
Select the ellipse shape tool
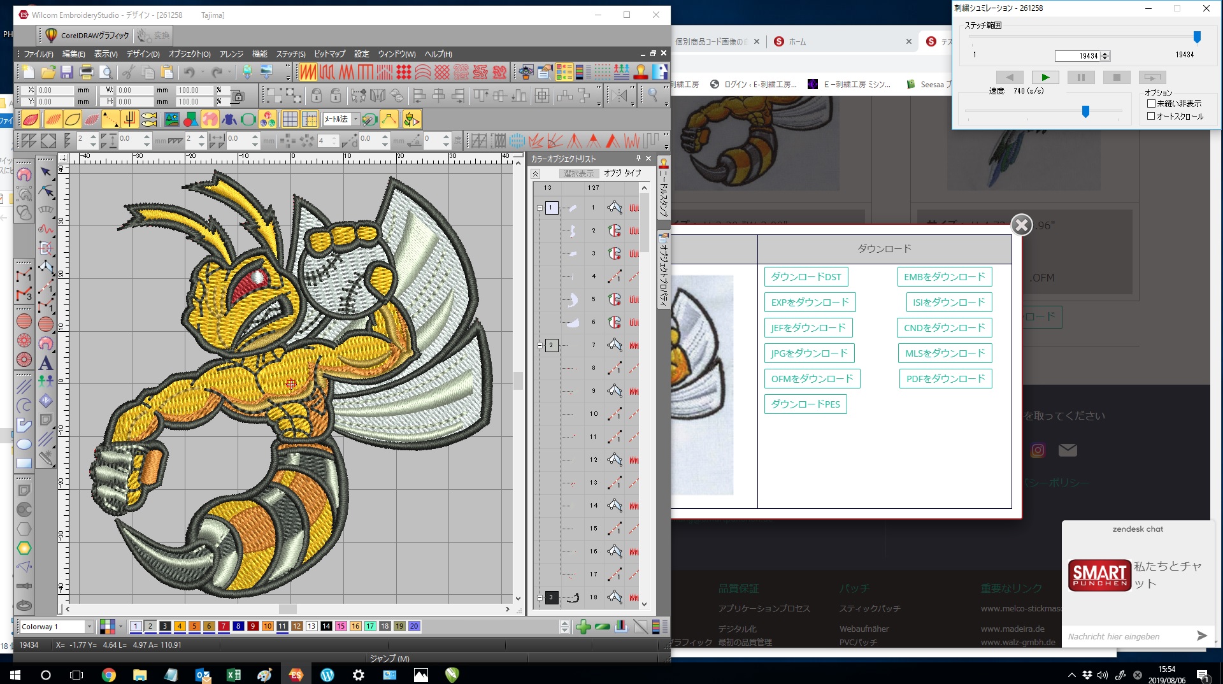pyautogui.click(x=24, y=444)
